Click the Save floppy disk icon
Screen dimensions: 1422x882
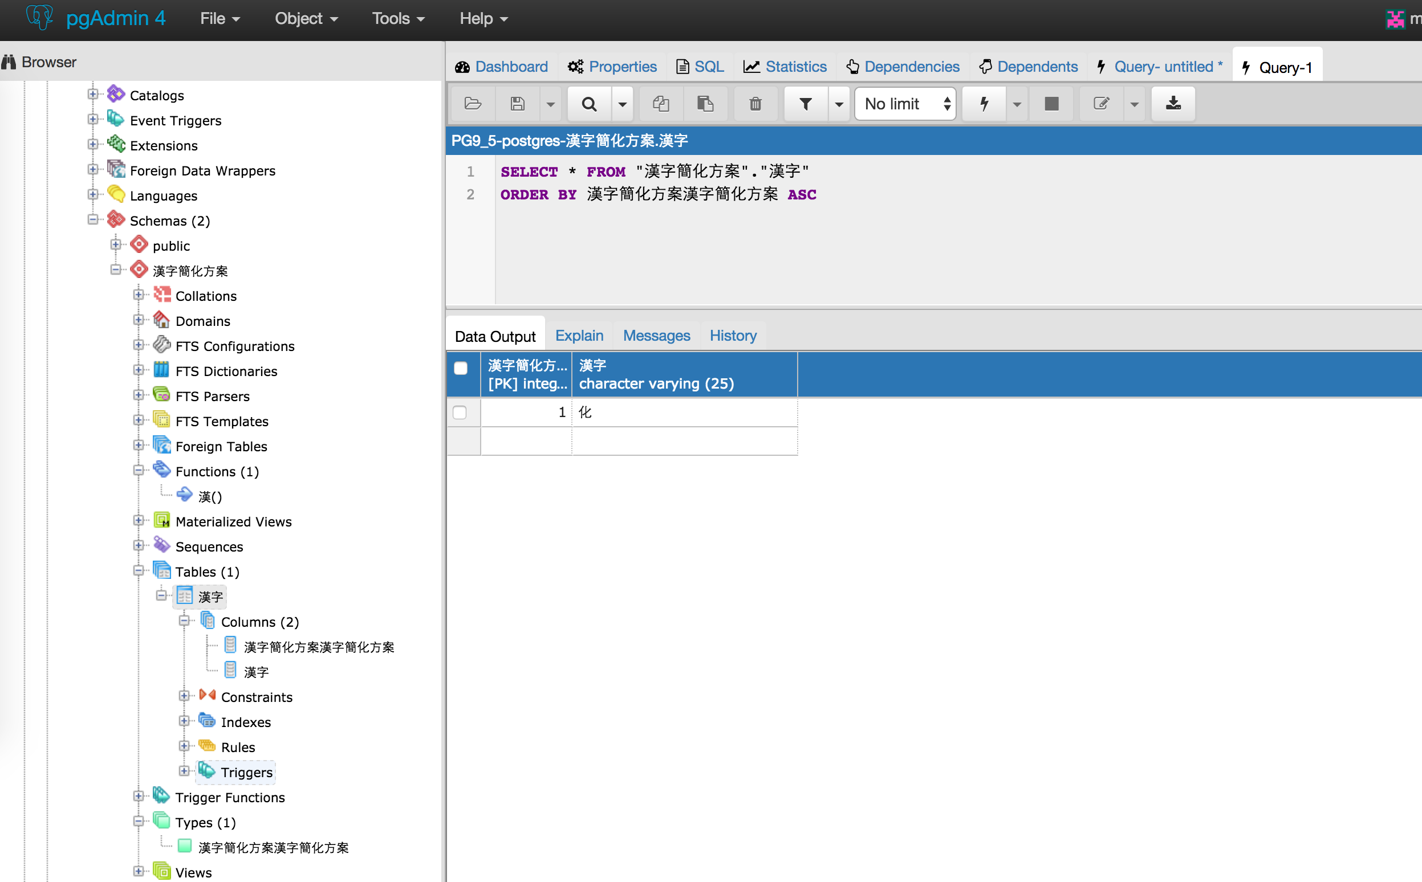(x=517, y=104)
